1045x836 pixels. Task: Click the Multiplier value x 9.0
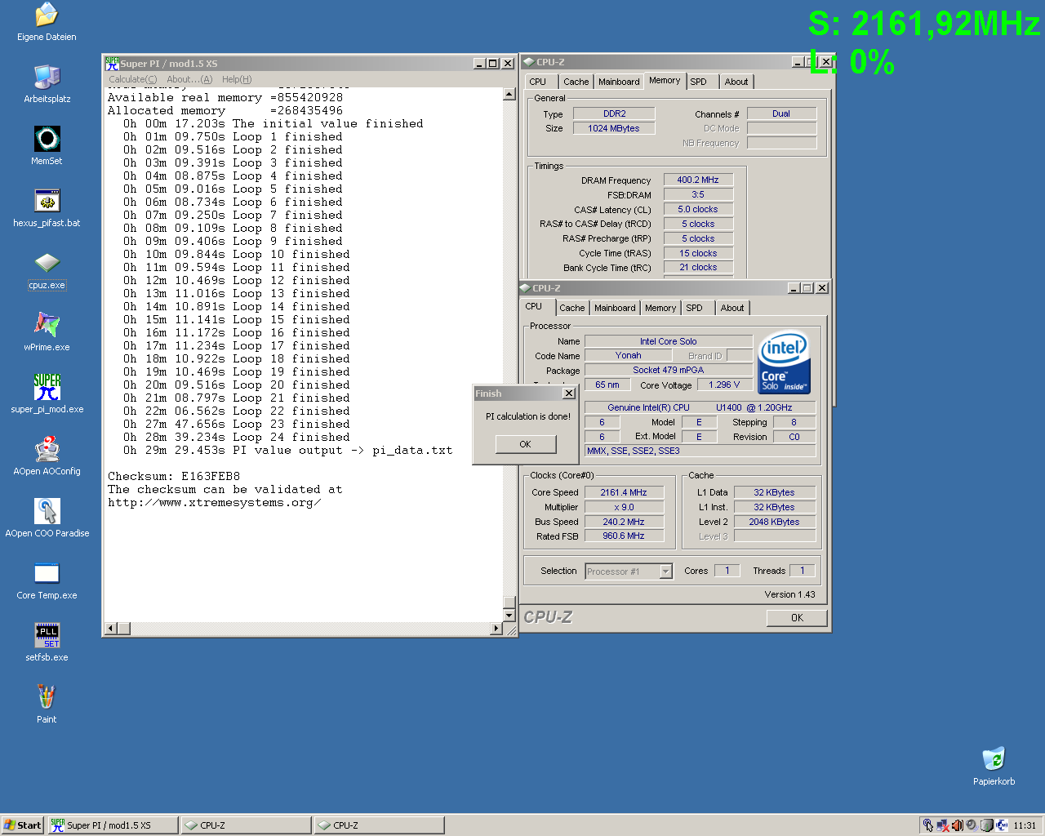[x=624, y=507]
